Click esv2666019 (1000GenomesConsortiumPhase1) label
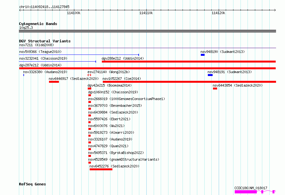285x195 pixels. (126, 99)
